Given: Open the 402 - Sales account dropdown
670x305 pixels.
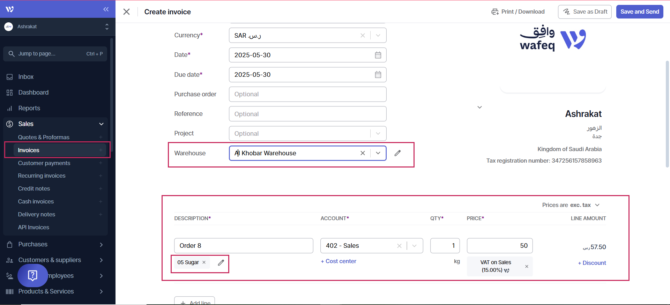Looking at the screenshot, I should pyautogui.click(x=414, y=246).
